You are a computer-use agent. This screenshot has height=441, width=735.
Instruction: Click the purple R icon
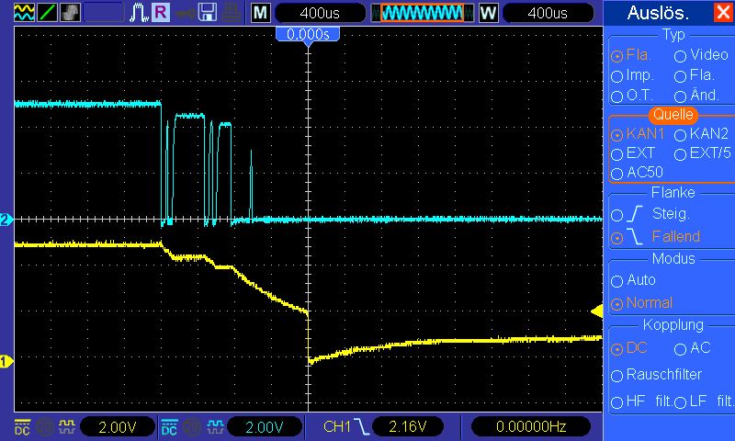point(161,12)
